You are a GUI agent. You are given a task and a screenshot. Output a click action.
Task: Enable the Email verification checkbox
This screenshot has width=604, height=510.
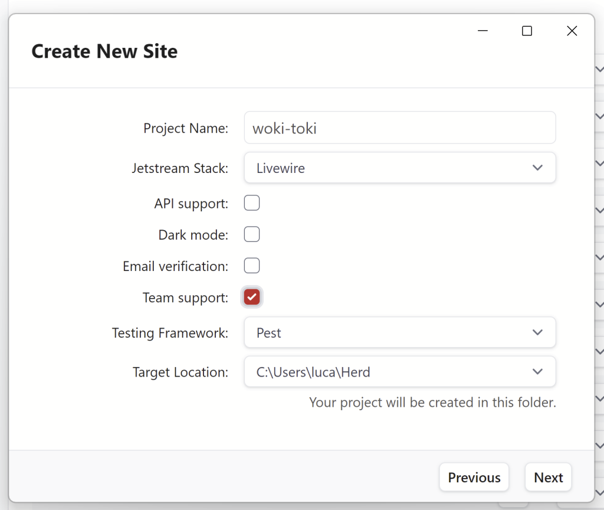point(252,266)
